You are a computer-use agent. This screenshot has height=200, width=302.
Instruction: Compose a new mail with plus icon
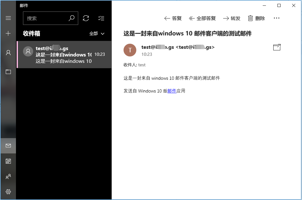click(x=8, y=33)
